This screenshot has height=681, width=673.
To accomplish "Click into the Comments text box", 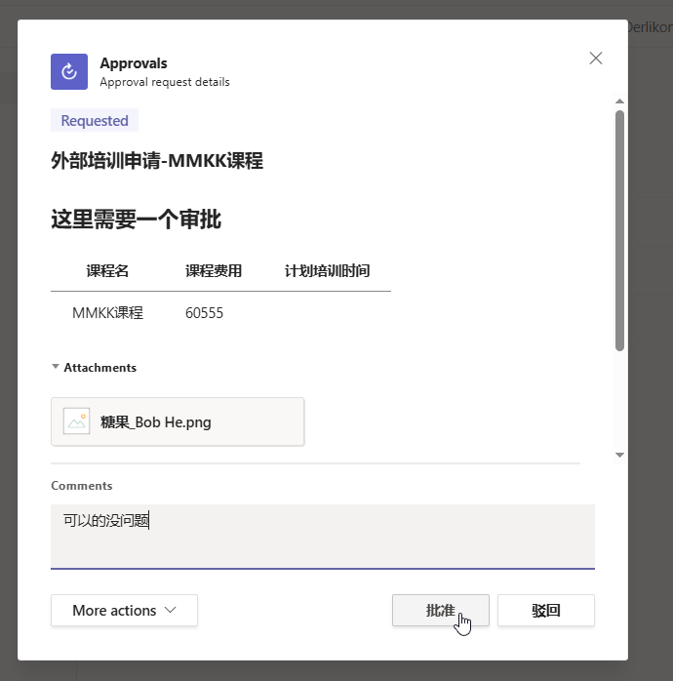I will pos(322,535).
